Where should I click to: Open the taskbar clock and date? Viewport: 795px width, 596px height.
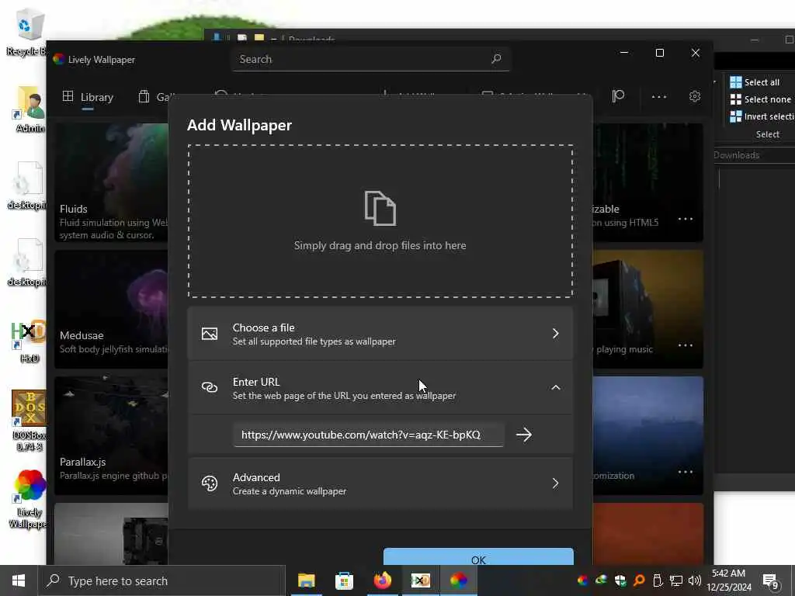[x=729, y=580]
